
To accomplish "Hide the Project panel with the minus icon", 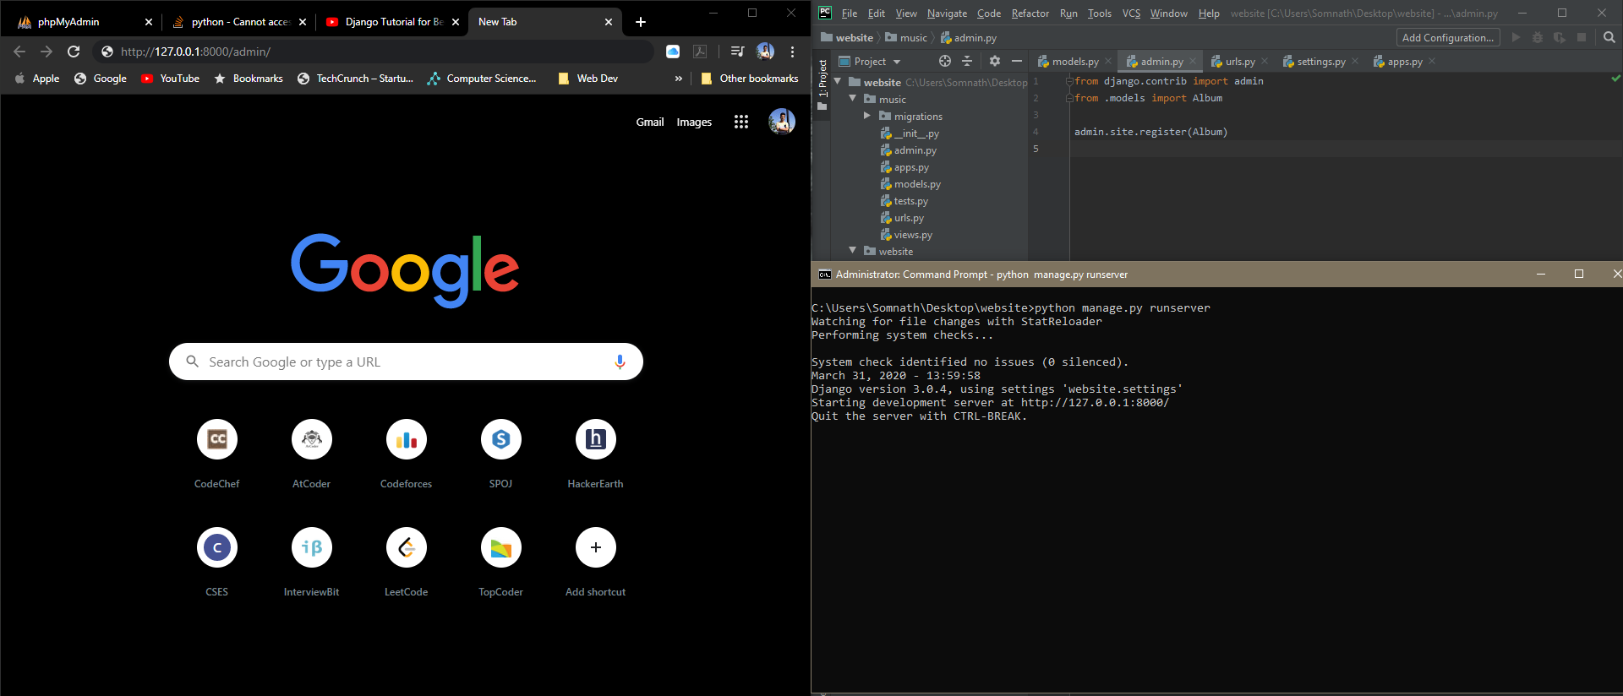I will click(1017, 61).
